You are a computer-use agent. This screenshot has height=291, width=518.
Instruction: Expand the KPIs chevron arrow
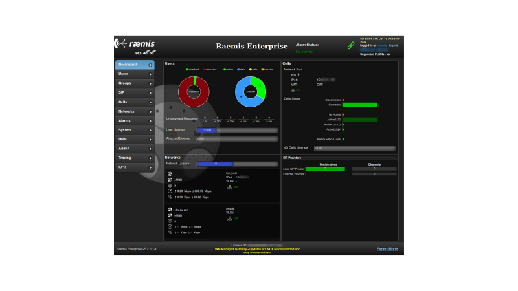[x=150, y=167]
